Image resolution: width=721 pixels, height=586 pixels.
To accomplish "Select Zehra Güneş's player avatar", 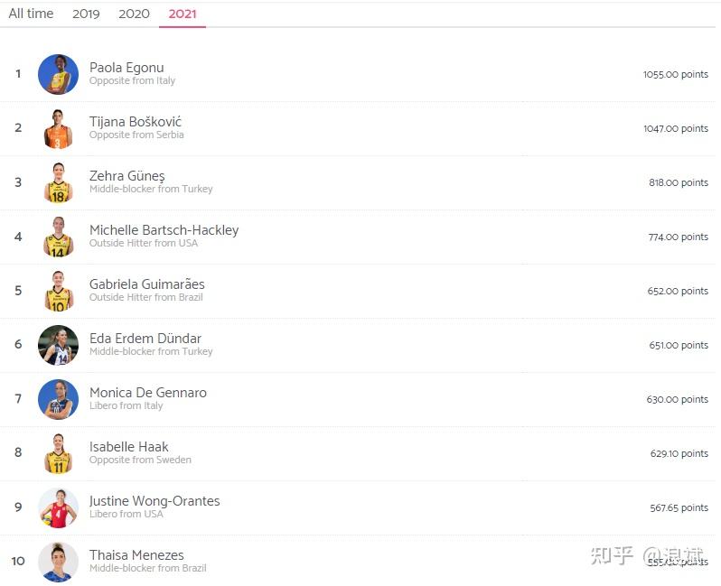I will pyautogui.click(x=58, y=182).
